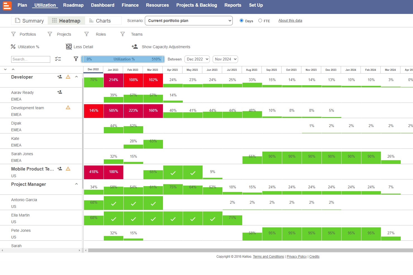
Task: Click warning triangle on Development team row
Action: (68, 107)
